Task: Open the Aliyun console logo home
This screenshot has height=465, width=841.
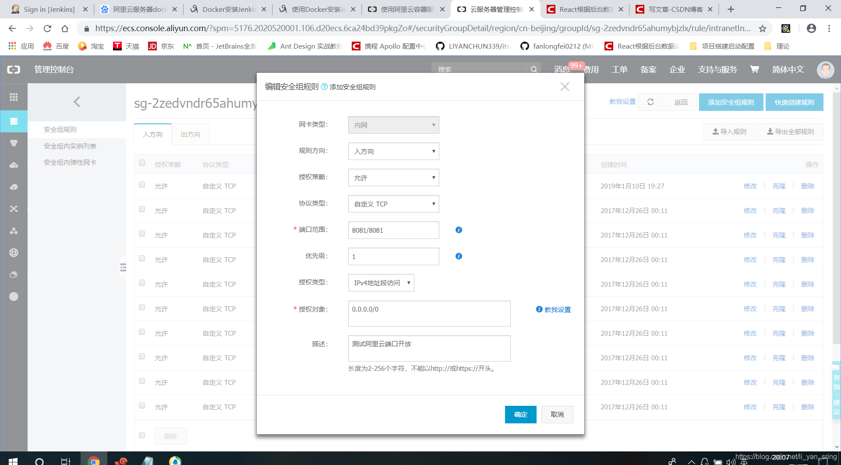Action: pos(14,69)
